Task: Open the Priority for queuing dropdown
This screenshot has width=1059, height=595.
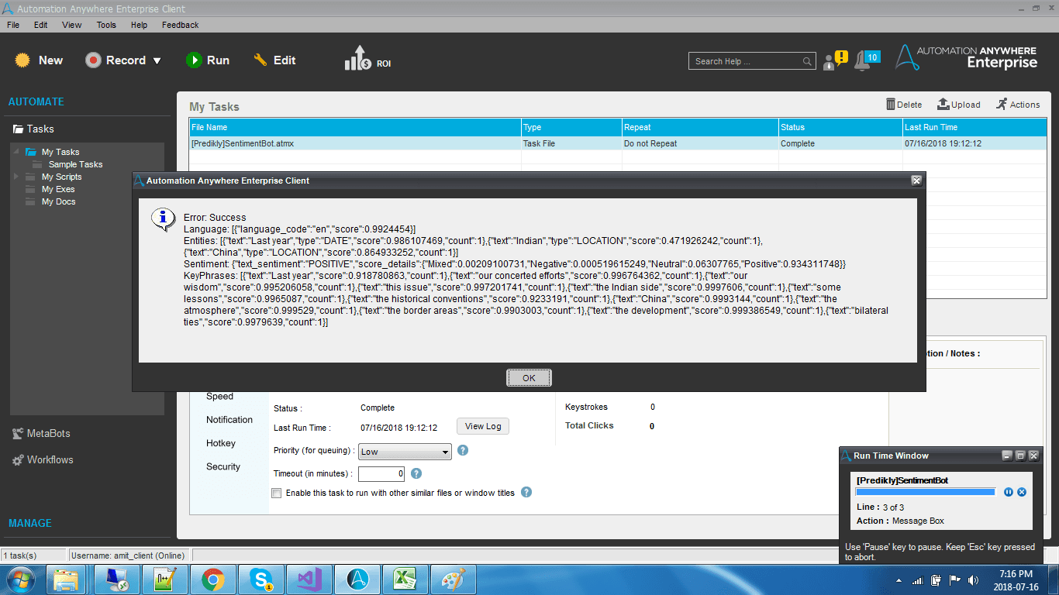Action: [x=405, y=452]
